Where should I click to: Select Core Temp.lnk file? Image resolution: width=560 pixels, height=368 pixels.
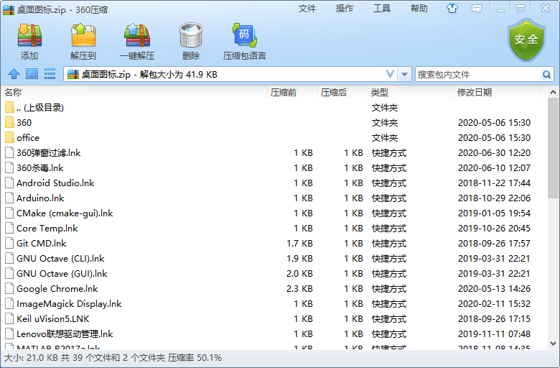[x=47, y=228]
